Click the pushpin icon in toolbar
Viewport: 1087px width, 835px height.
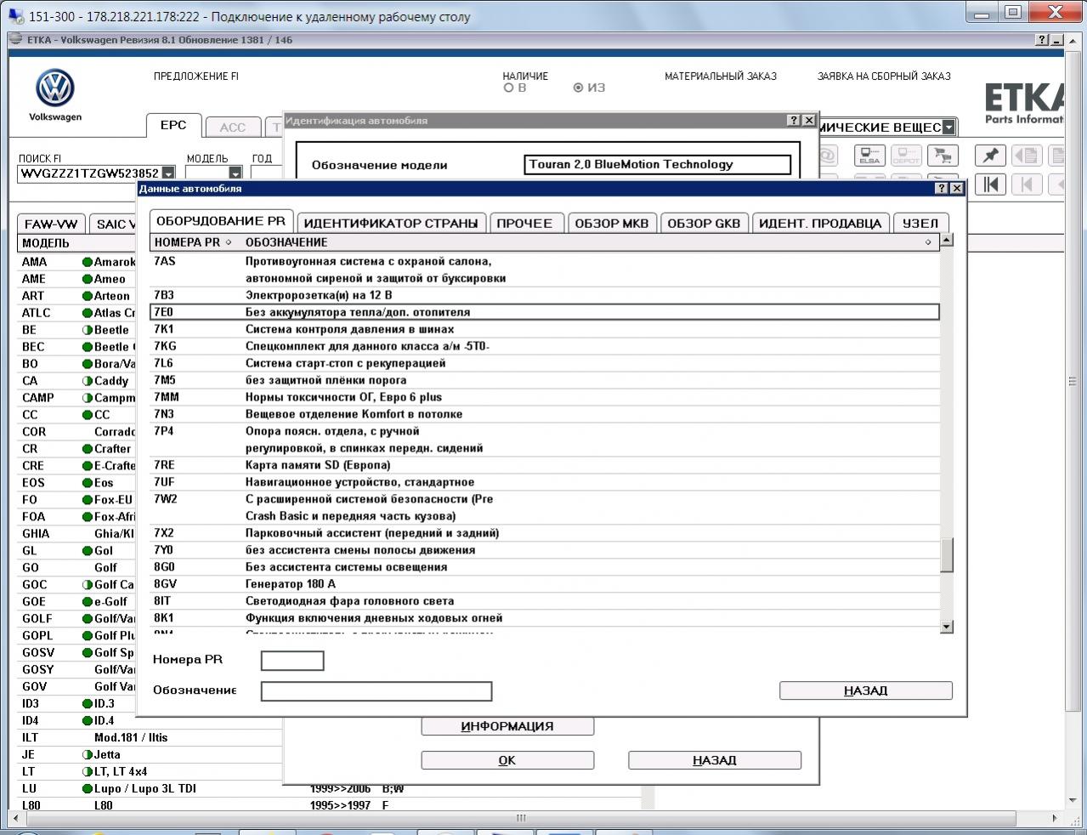pos(990,156)
